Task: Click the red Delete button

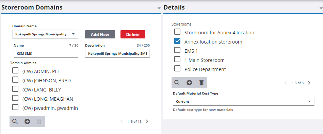Action: [x=133, y=34]
